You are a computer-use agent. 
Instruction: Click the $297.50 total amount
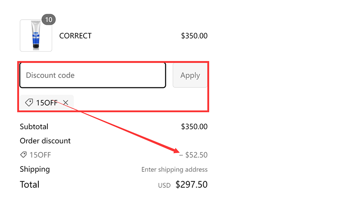191,184
